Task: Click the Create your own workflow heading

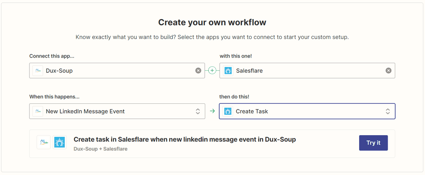Action: (212, 22)
